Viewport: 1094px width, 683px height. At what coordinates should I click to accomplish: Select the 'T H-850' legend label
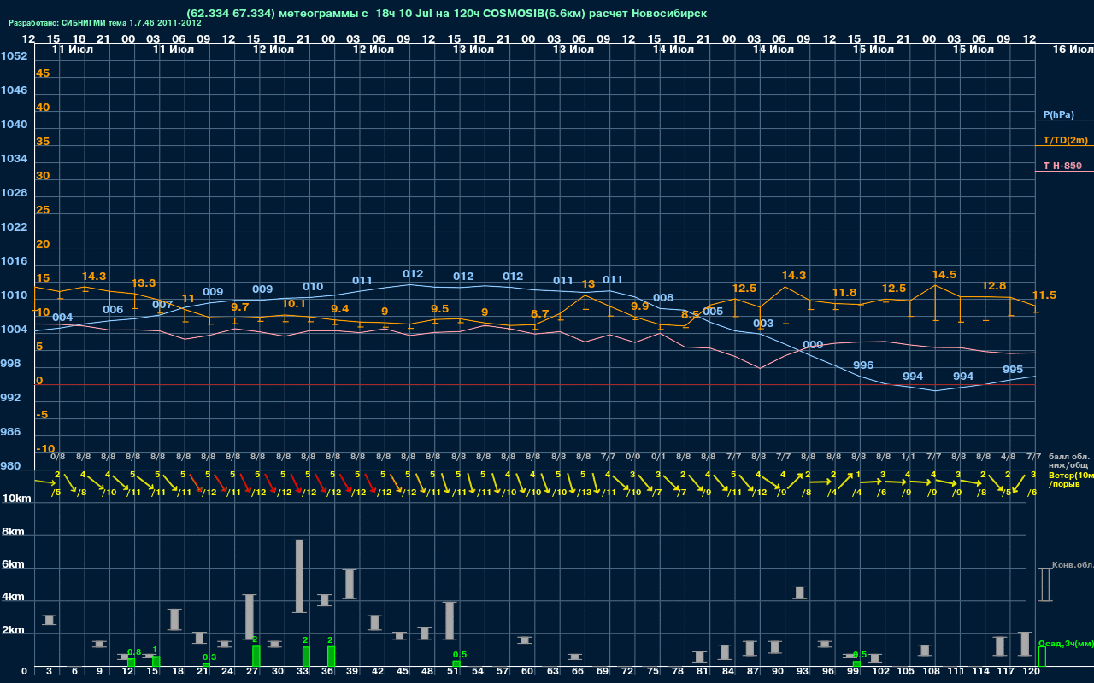point(1063,166)
